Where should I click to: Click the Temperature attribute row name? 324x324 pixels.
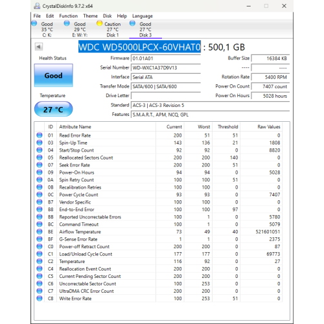[72, 261]
